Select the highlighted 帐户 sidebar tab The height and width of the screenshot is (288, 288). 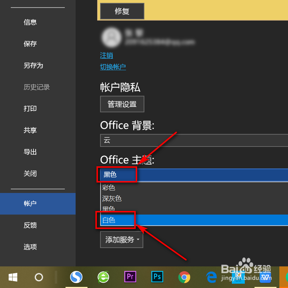[x=38, y=203]
